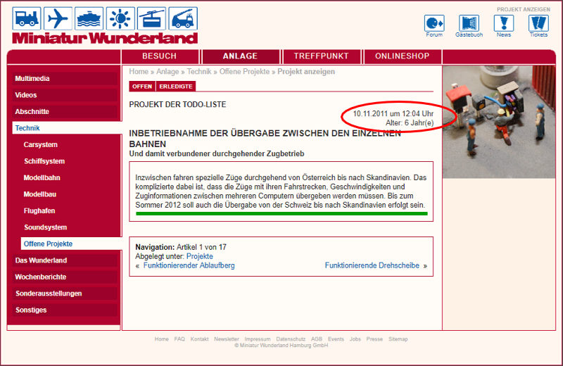Open FAQ link in the footer
The width and height of the screenshot is (563, 366).
coord(179,339)
